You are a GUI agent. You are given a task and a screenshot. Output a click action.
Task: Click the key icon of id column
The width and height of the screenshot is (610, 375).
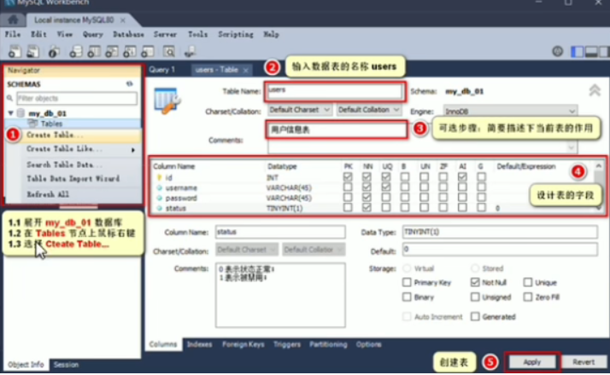click(159, 177)
